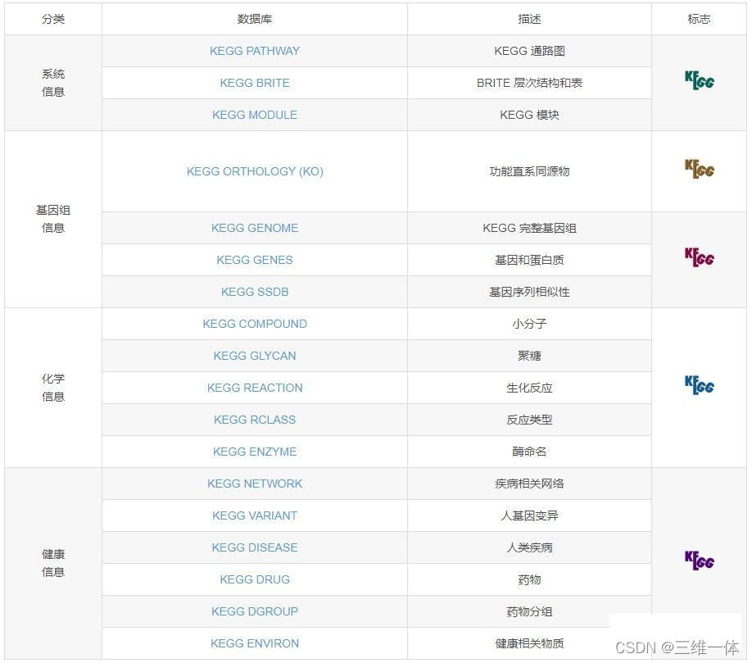Click the 聚糖 description
Viewport: 752px width, 663px height.
point(529,356)
